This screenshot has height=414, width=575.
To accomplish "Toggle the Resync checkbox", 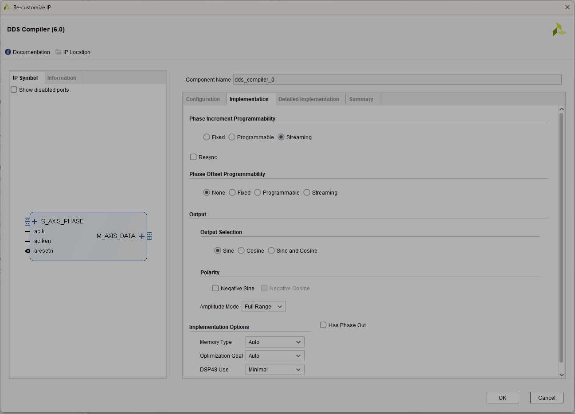I will [193, 157].
